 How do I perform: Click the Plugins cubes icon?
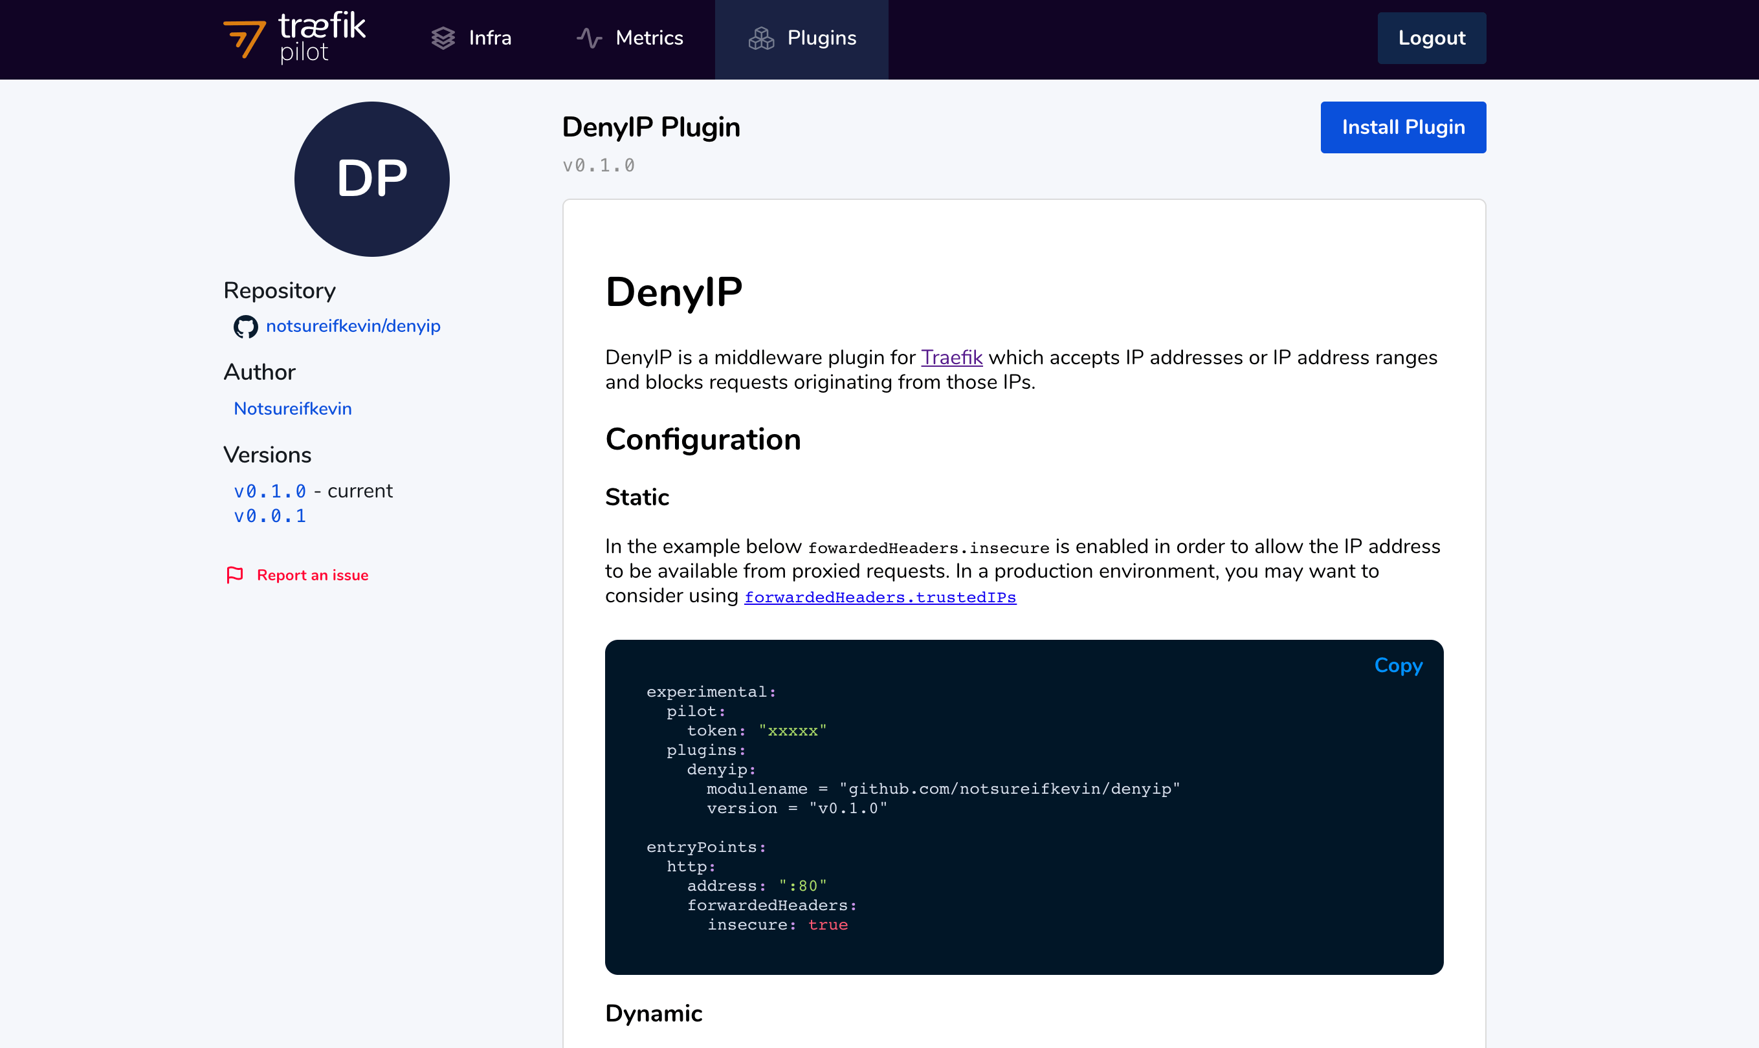pyautogui.click(x=762, y=38)
